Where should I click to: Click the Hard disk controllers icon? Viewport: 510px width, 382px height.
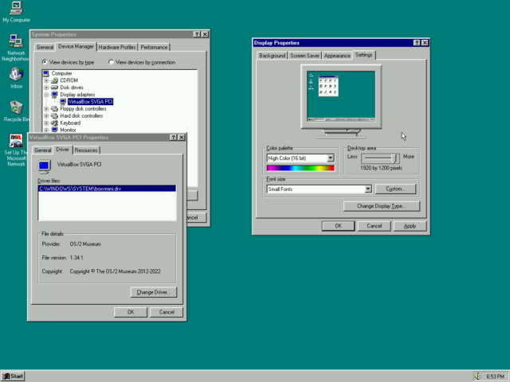55,116
